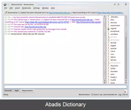Click the user icon next to Dunedan
Viewport: 131px width, 110px height.
click(x=108, y=71)
